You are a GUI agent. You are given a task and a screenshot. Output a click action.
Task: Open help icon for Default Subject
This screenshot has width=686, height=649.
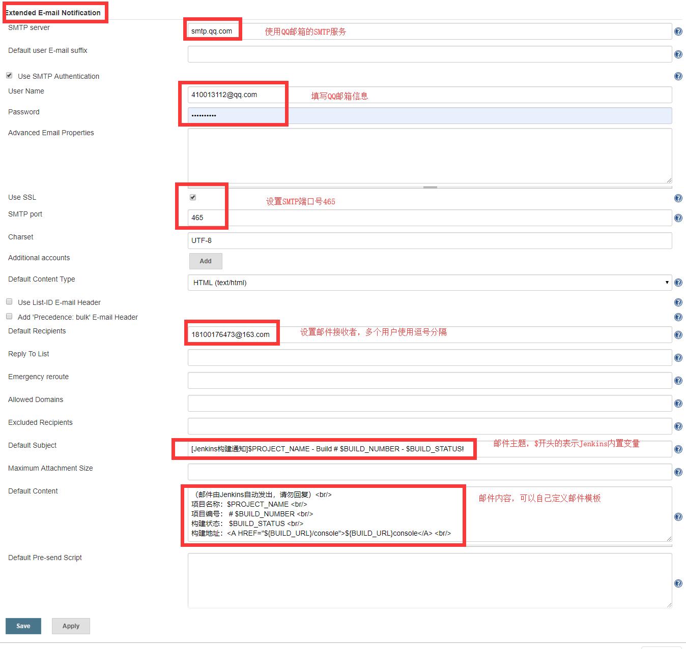678,449
